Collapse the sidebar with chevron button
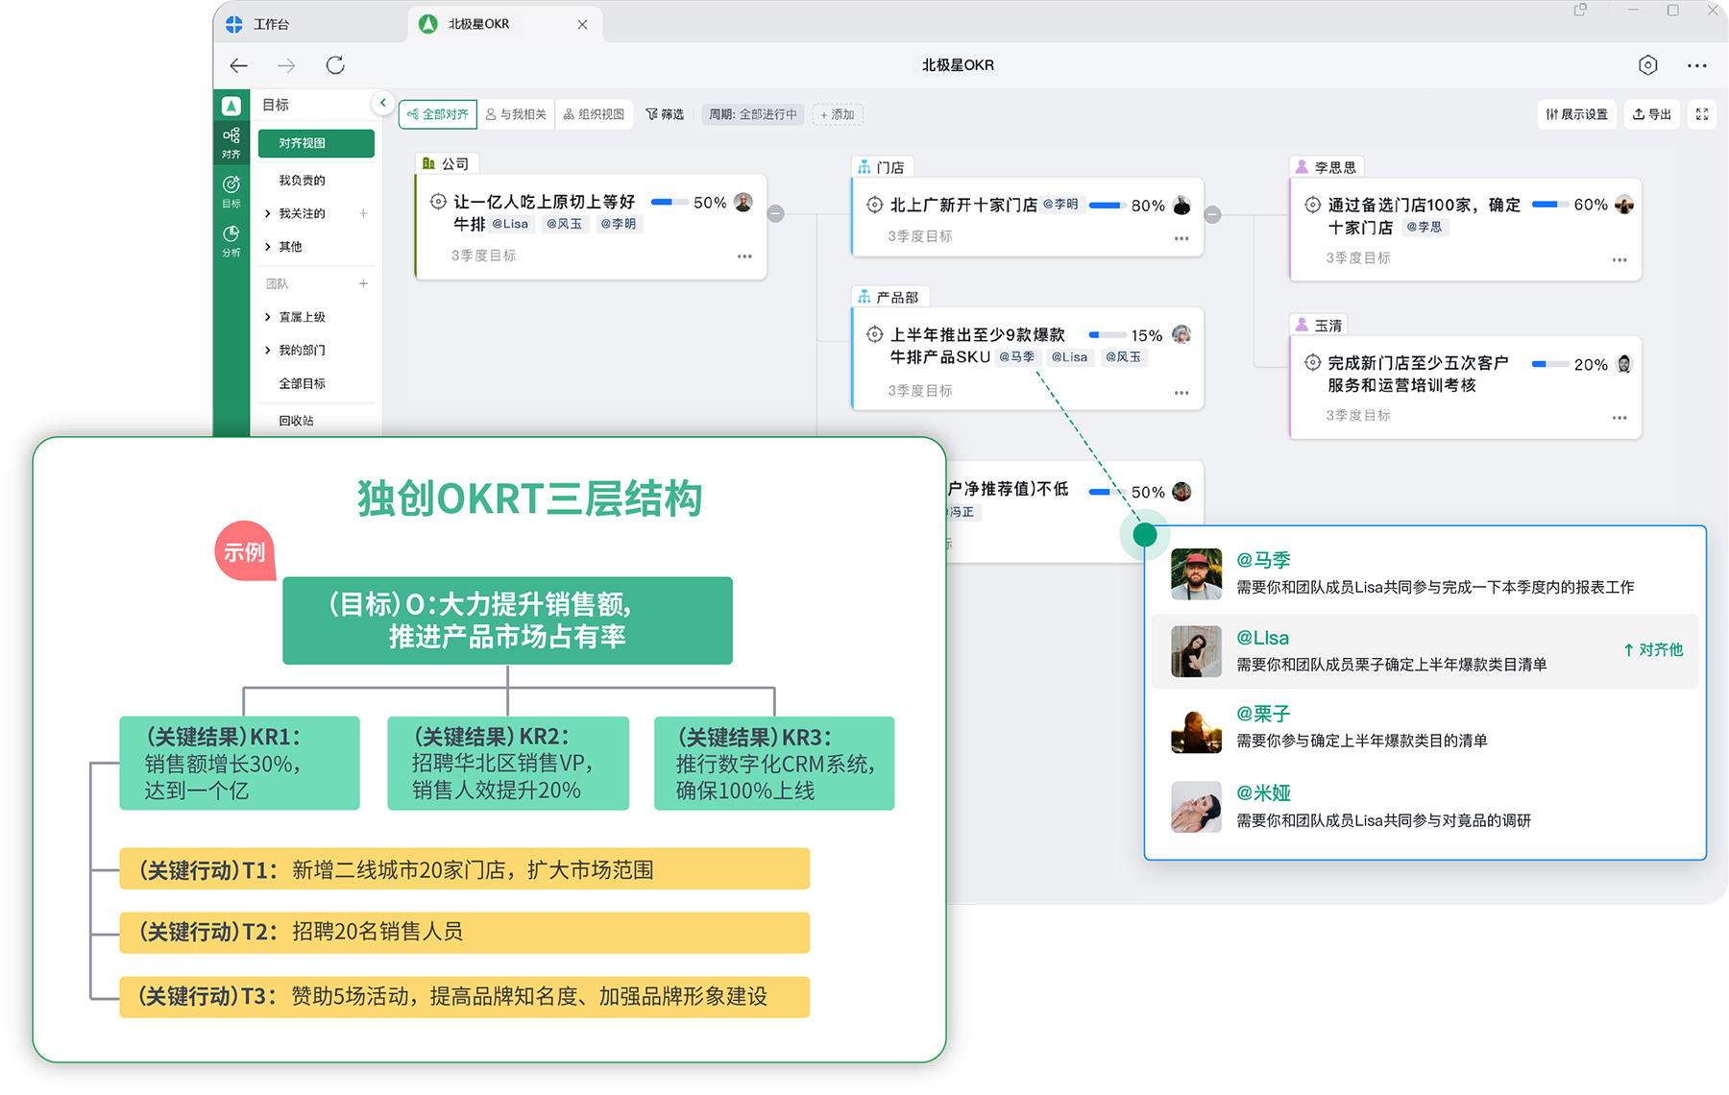This screenshot has width=1729, height=1095. tap(382, 103)
